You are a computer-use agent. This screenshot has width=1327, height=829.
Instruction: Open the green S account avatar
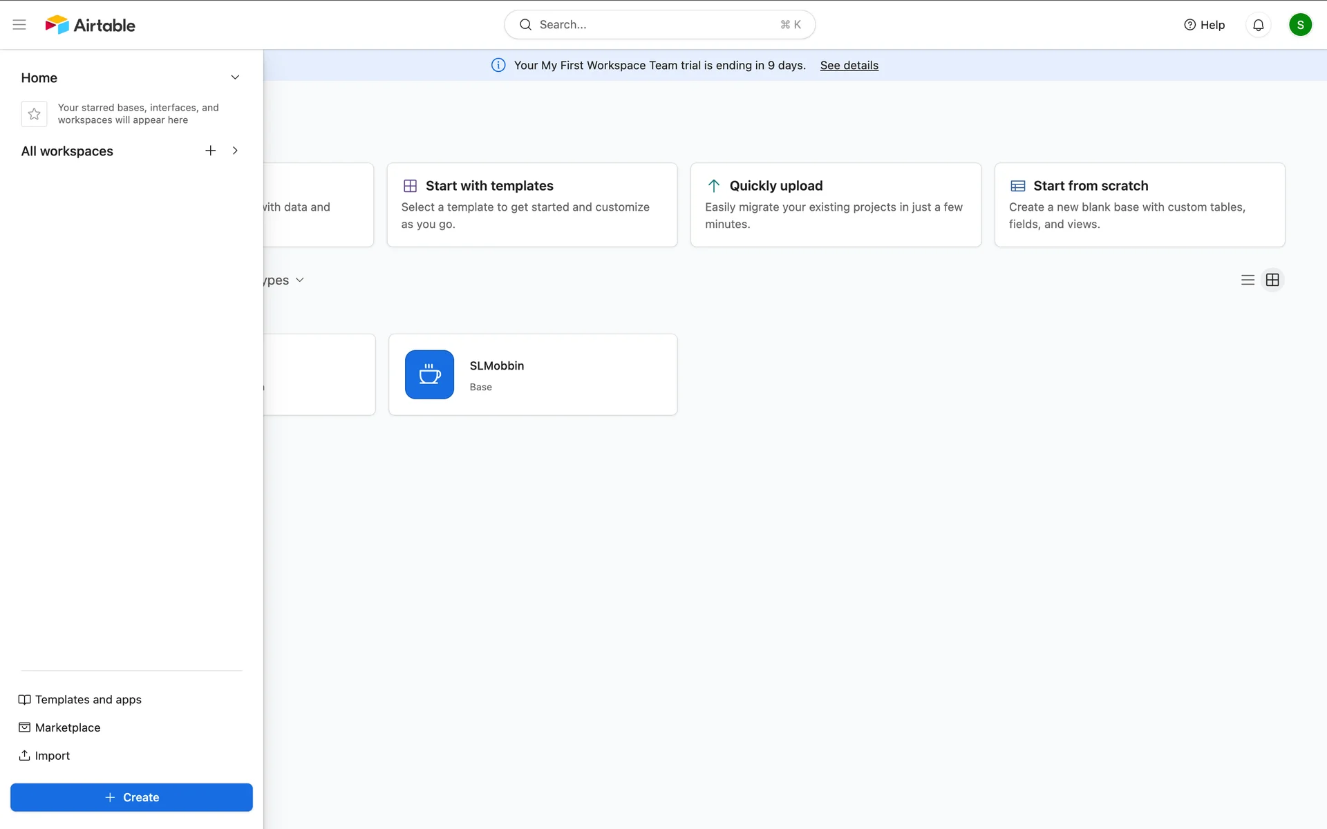click(1300, 25)
